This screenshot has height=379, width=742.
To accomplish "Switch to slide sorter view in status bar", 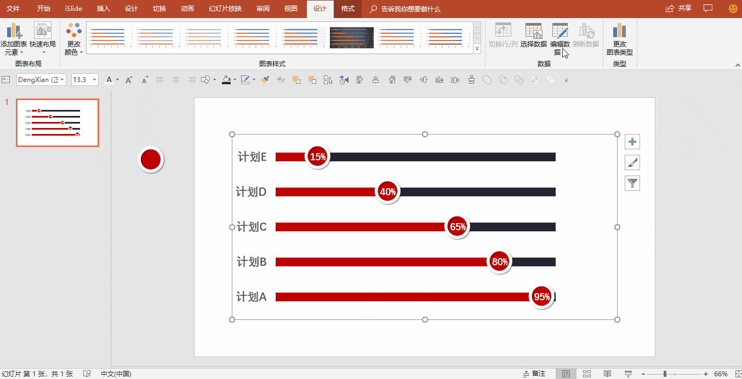I will tap(586, 374).
